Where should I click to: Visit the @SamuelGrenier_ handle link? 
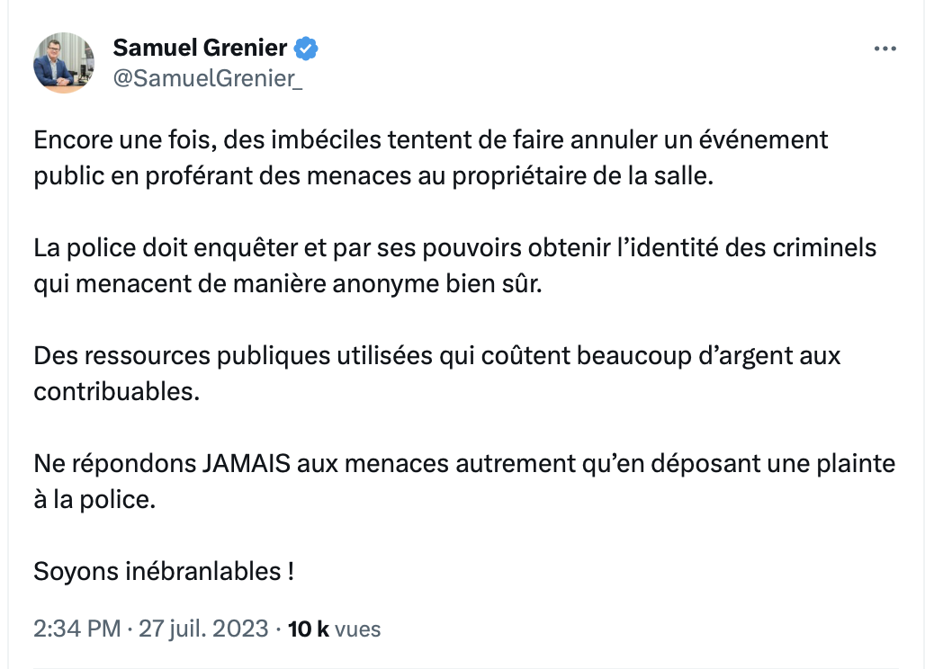207,78
